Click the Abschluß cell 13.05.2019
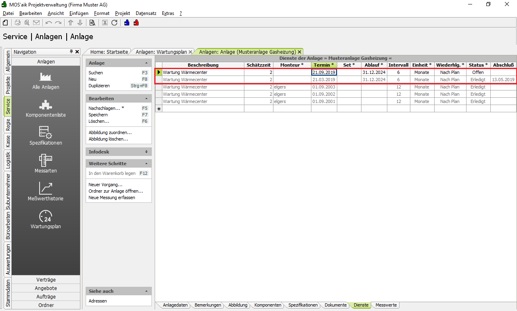The width and height of the screenshot is (517, 311). (503, 80)
